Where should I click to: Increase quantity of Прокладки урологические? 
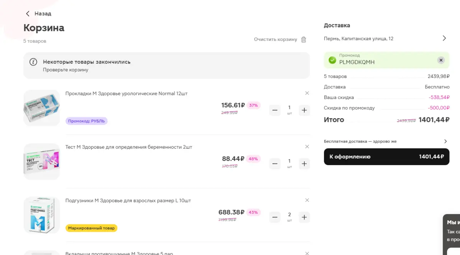(304, 110)
